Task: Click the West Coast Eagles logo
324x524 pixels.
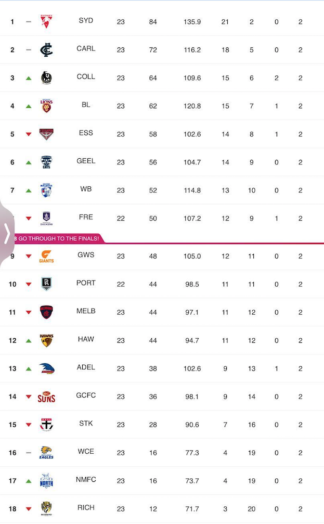Action: point(46,452)
